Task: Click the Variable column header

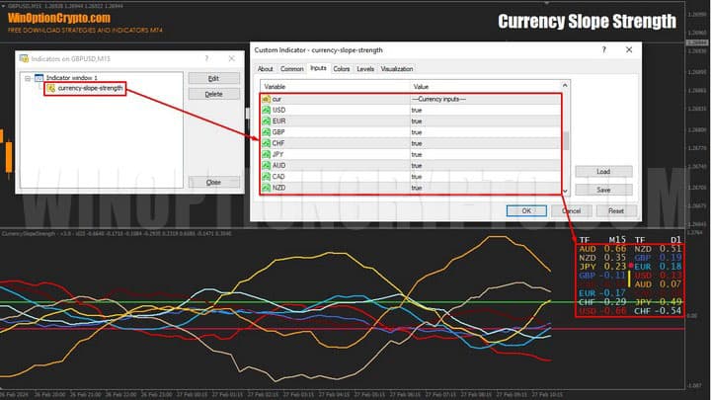Action: coord(335,86)
